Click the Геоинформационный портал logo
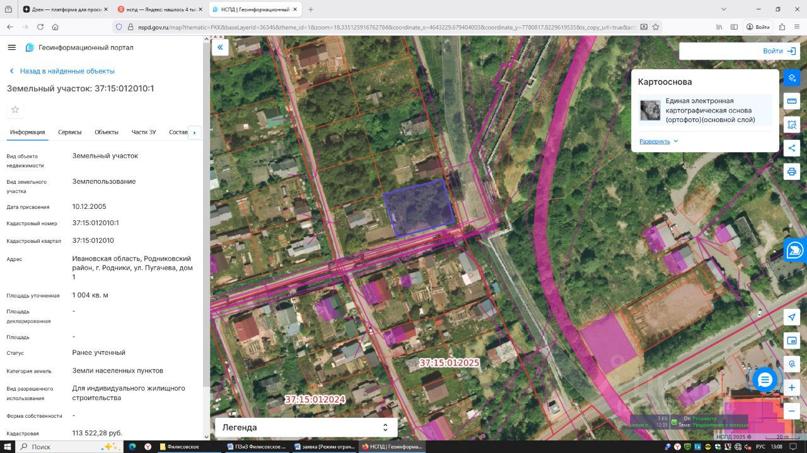The height and width of the screenshot is (453, 807). point(79,48)
